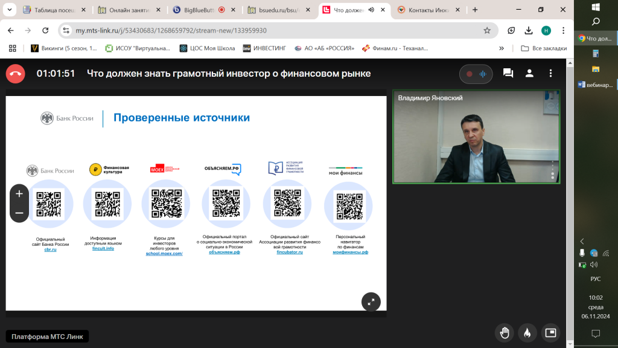Open Windows search on the taskbar
The width and height of the screenshot is (618, 348).
click(596, 22)
